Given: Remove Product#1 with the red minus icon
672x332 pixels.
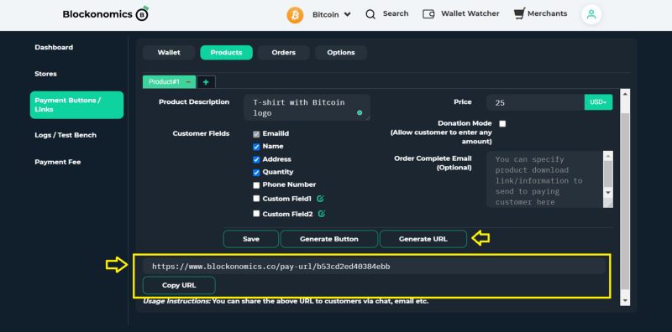Looking at the screenshot, I should 188,81.
